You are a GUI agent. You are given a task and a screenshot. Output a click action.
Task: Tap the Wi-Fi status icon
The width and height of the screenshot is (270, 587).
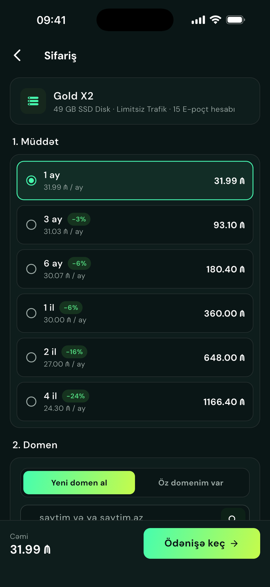coord(216,20)
